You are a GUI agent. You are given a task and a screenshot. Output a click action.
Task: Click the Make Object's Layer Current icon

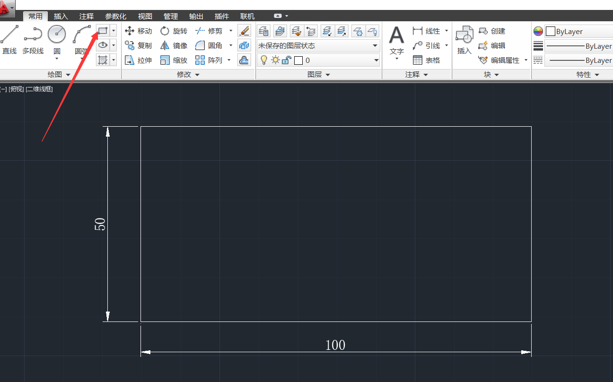pyautogui.click(x=280, y=31)
